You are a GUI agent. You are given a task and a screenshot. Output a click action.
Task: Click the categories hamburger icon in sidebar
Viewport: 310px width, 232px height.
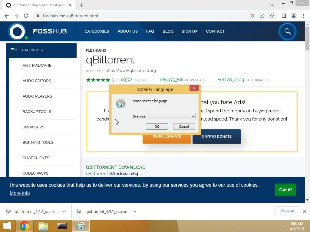click(x=14, y=50)
